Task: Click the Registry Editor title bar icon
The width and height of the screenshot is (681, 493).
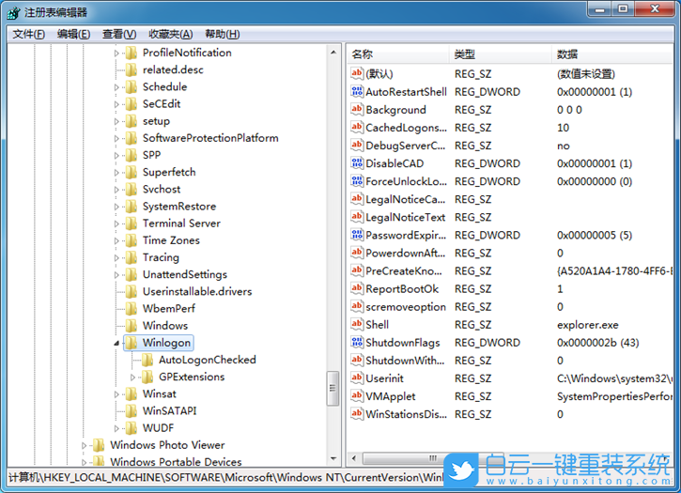Action: pos(13,12)
